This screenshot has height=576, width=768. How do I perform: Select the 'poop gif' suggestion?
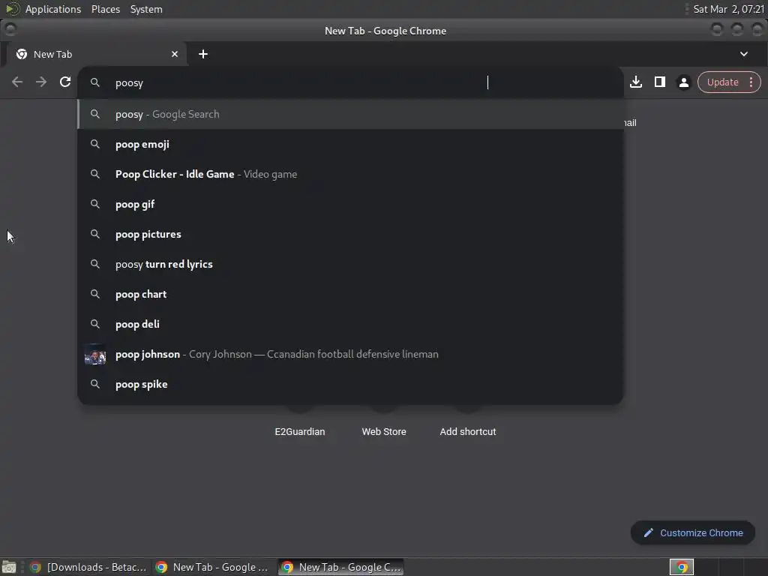(x=351, y=204)
